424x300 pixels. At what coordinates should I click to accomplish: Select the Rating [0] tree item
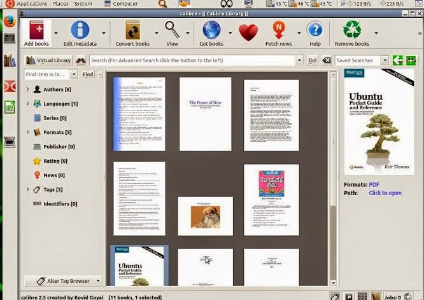click(x=50, y=161)
